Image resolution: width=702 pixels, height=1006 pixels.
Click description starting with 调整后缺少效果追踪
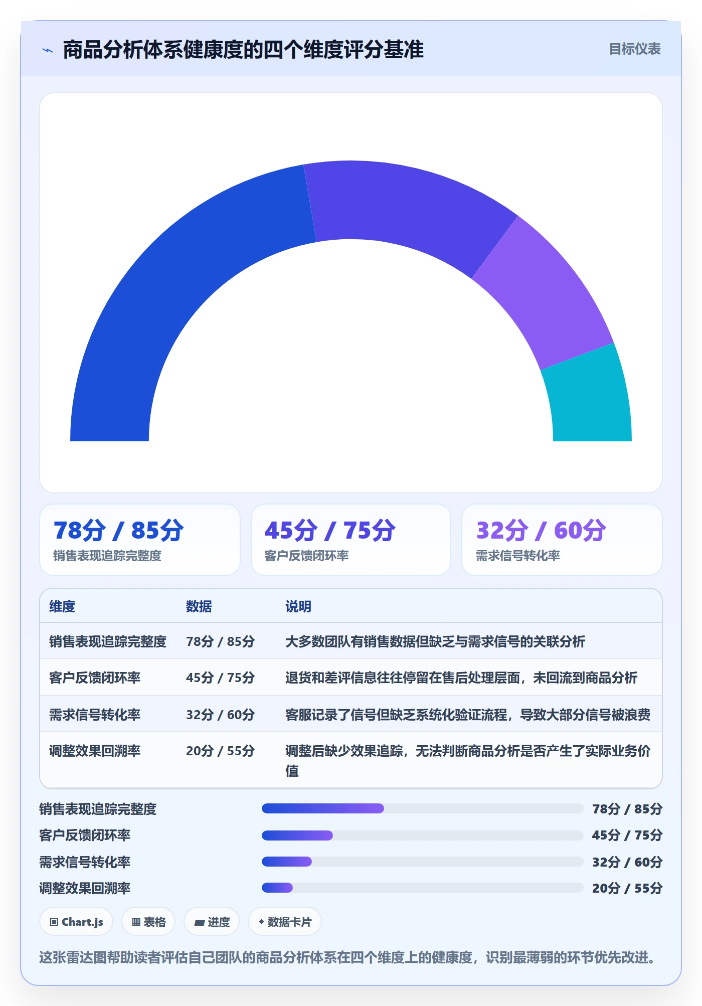click(x=468, y=760)
